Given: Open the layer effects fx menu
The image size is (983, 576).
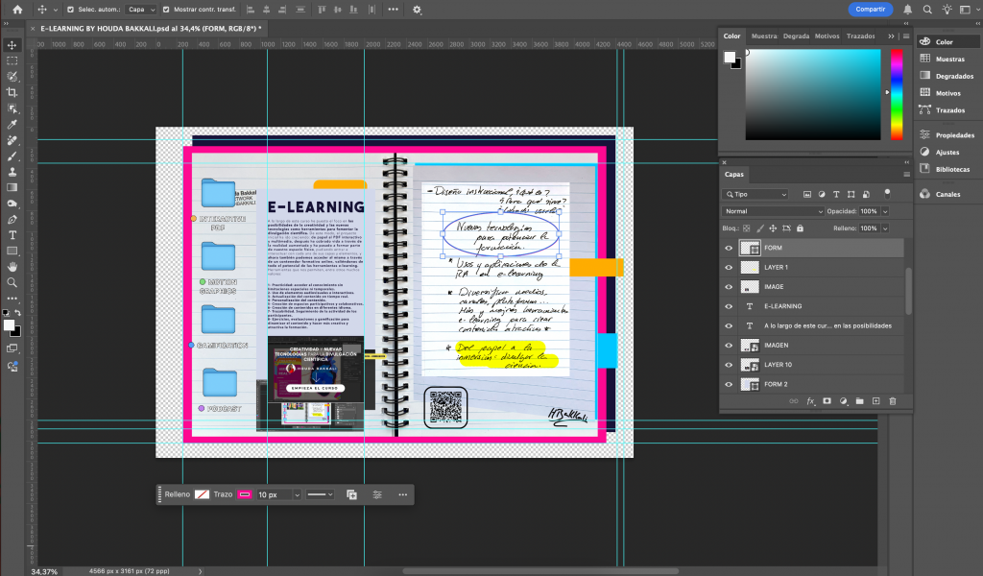Looking at the screenshot, I should pos(810,400).
